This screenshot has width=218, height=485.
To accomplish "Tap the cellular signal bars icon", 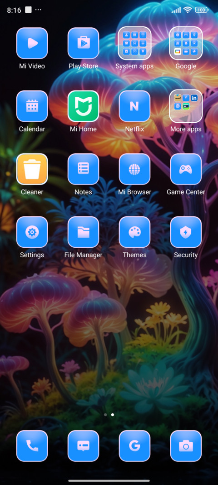I will click(176, 10).
